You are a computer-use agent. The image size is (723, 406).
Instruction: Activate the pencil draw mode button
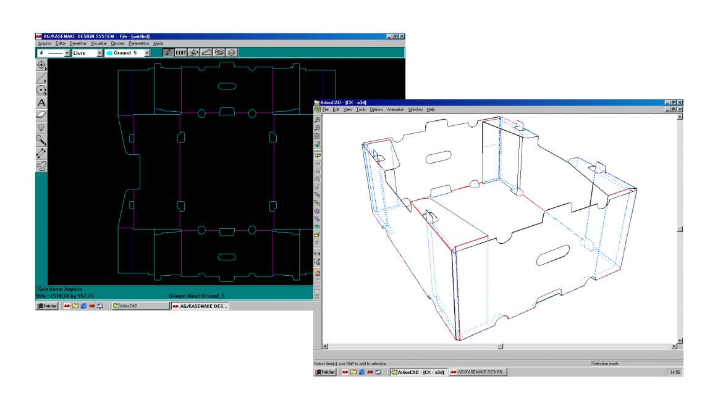pos(168,52)
